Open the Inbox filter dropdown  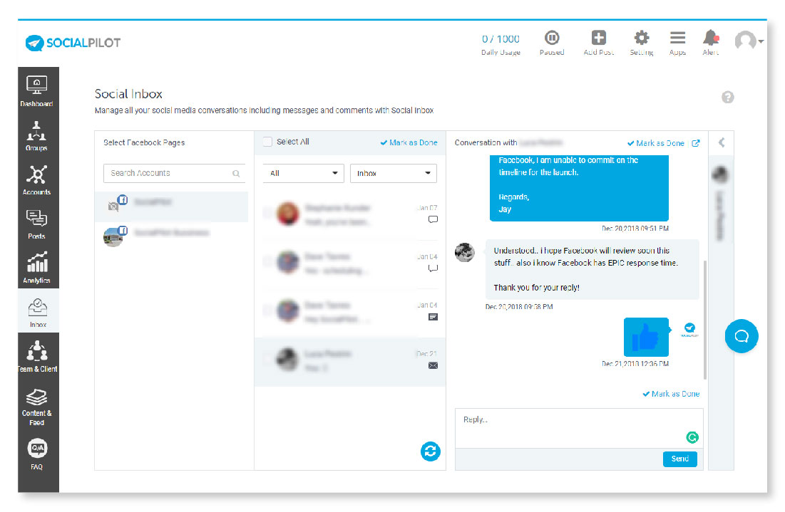(394, 174)
